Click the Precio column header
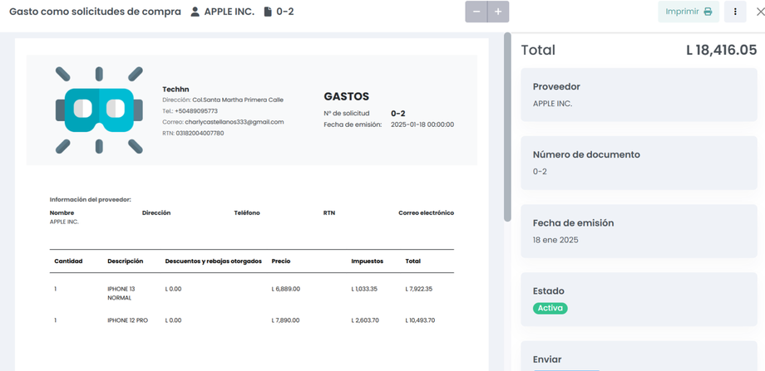Screen dimensions: 765x371 point(281,261)
